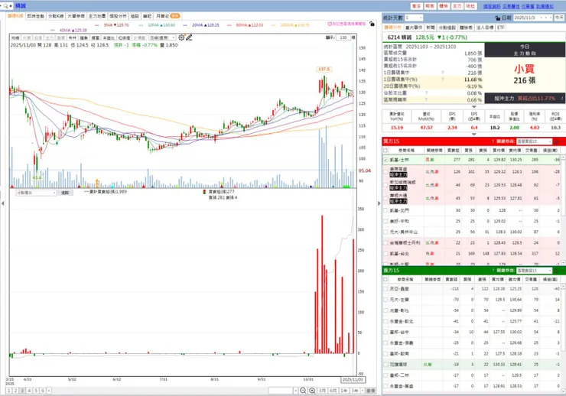The image size is (566, 396).
Task: Expand the triangle below the statistics summary block
Action: 474,107
